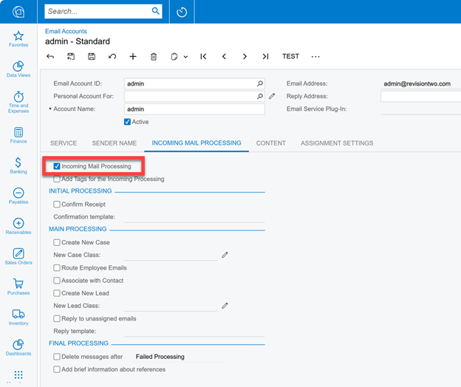Screen dimensions: 461x387
Task: Open Inventory workspace
Action: point(18,317)
